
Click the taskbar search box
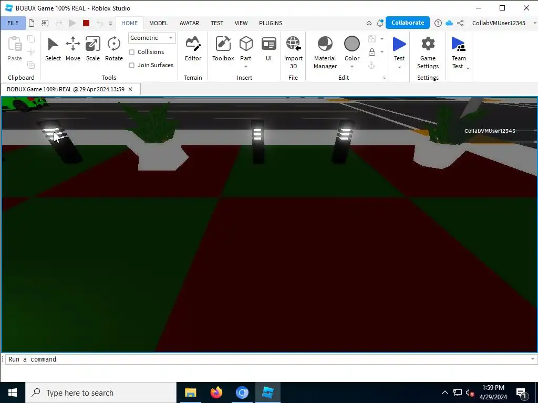pos(101,393)
